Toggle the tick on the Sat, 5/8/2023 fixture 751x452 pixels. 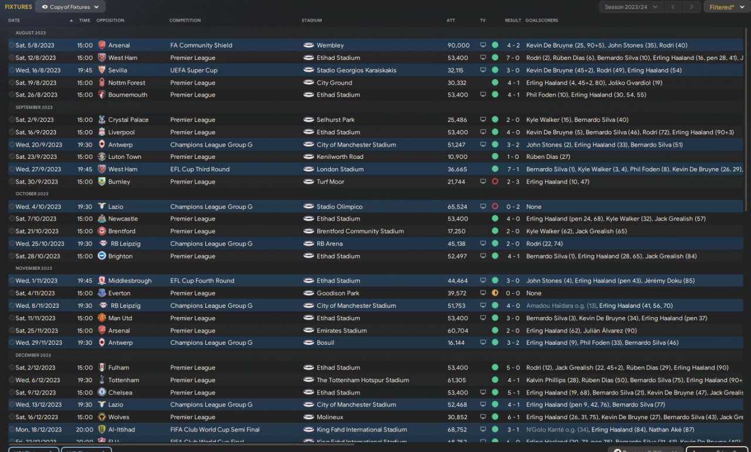(12, 45)
